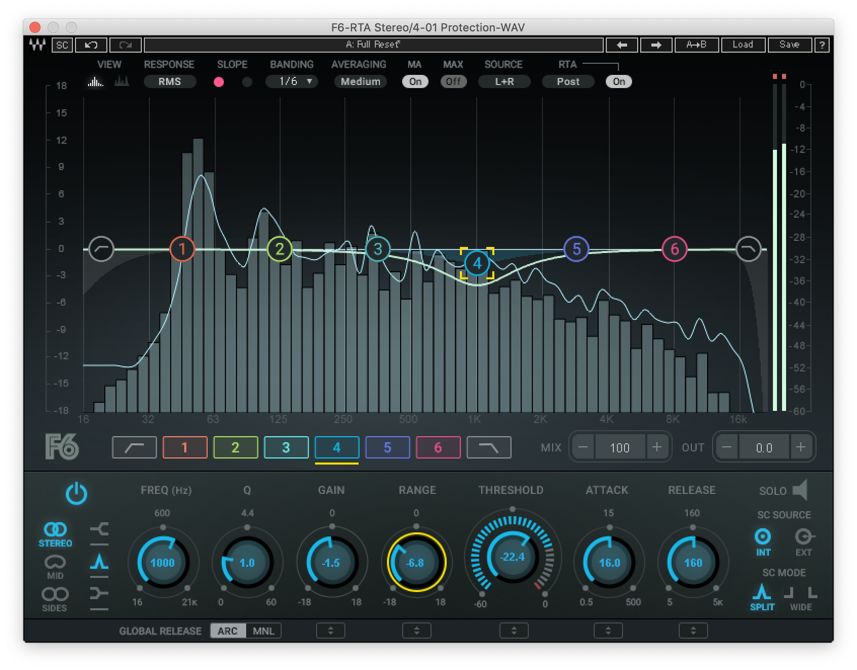Open the Load preset menu

coord(743,45)
